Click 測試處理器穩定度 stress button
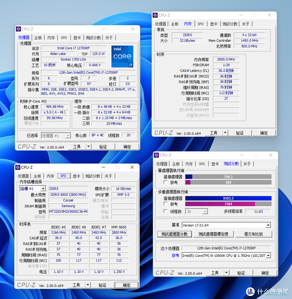 [x=213, y=234]
